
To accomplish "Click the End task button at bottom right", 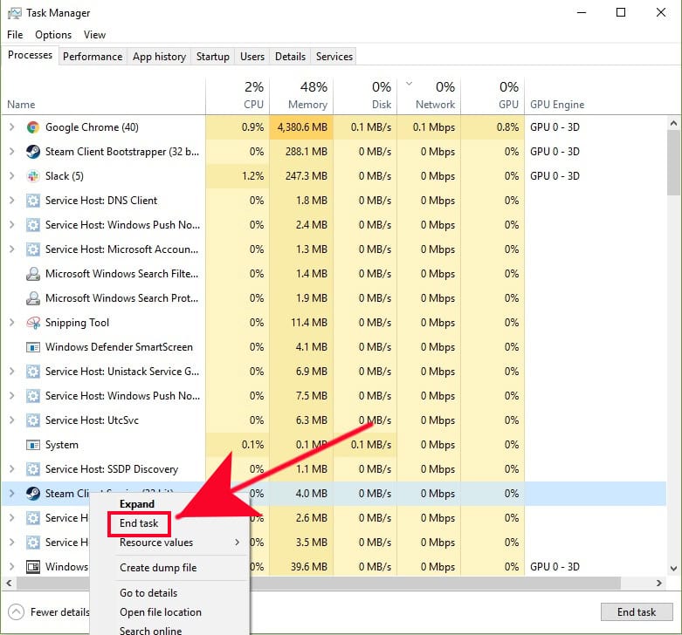I will tap(637, 612).
